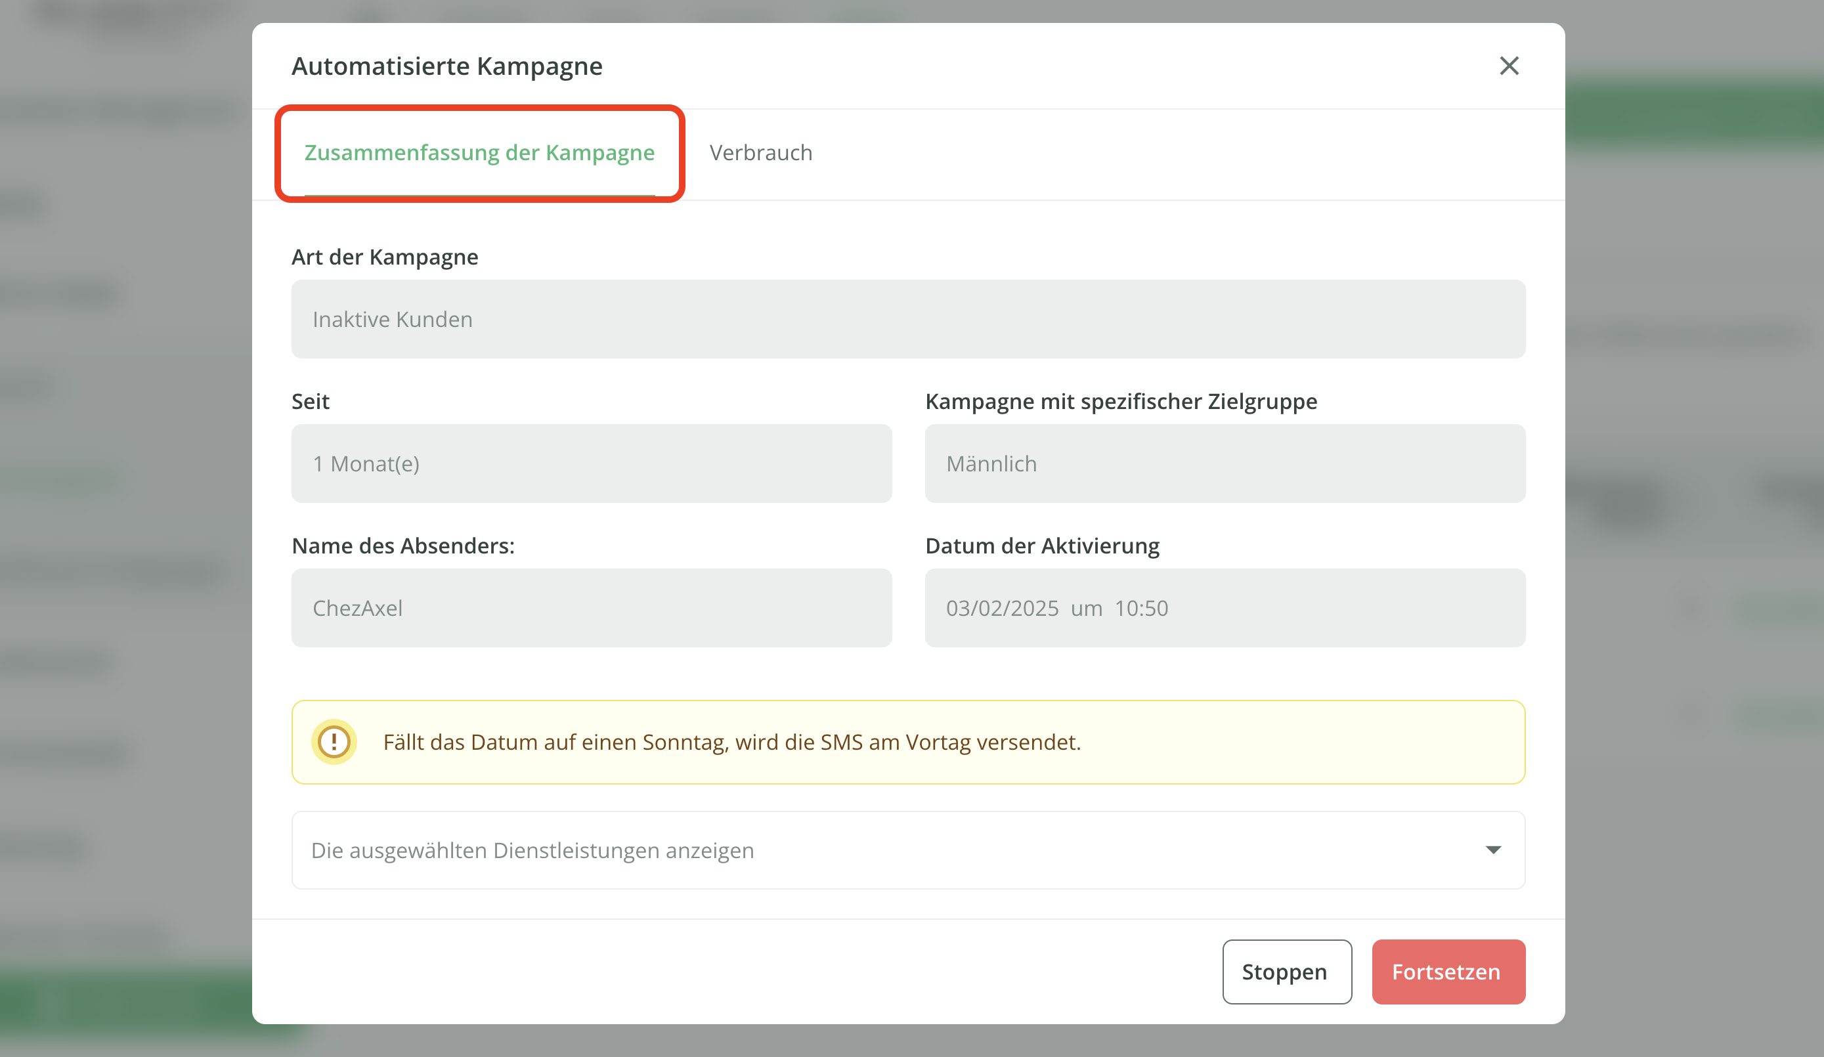Viewport: 1824px width, 1057px height.
Task: Click the Seit label
Action: click(310, 401)
